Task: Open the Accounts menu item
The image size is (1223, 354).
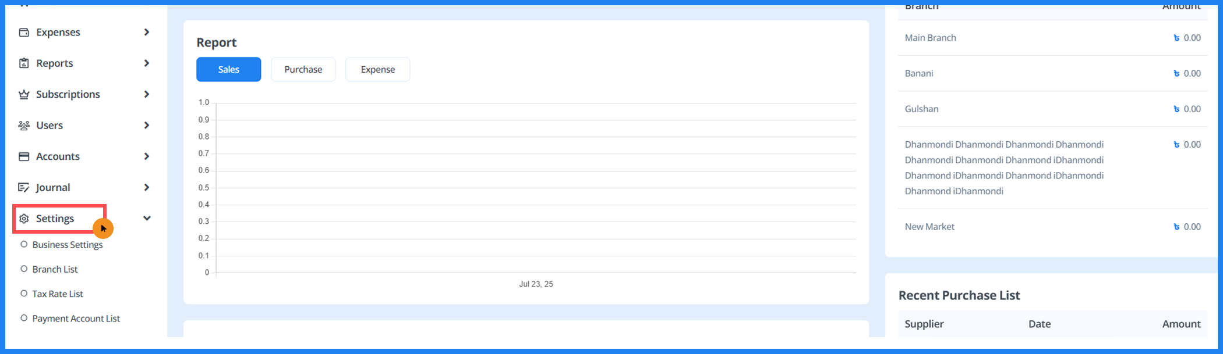Action: [x=58, y=156]
